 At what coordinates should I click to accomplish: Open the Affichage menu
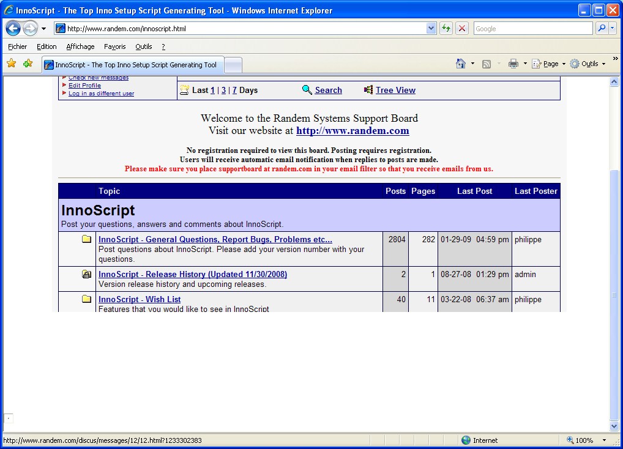(80, 46)
